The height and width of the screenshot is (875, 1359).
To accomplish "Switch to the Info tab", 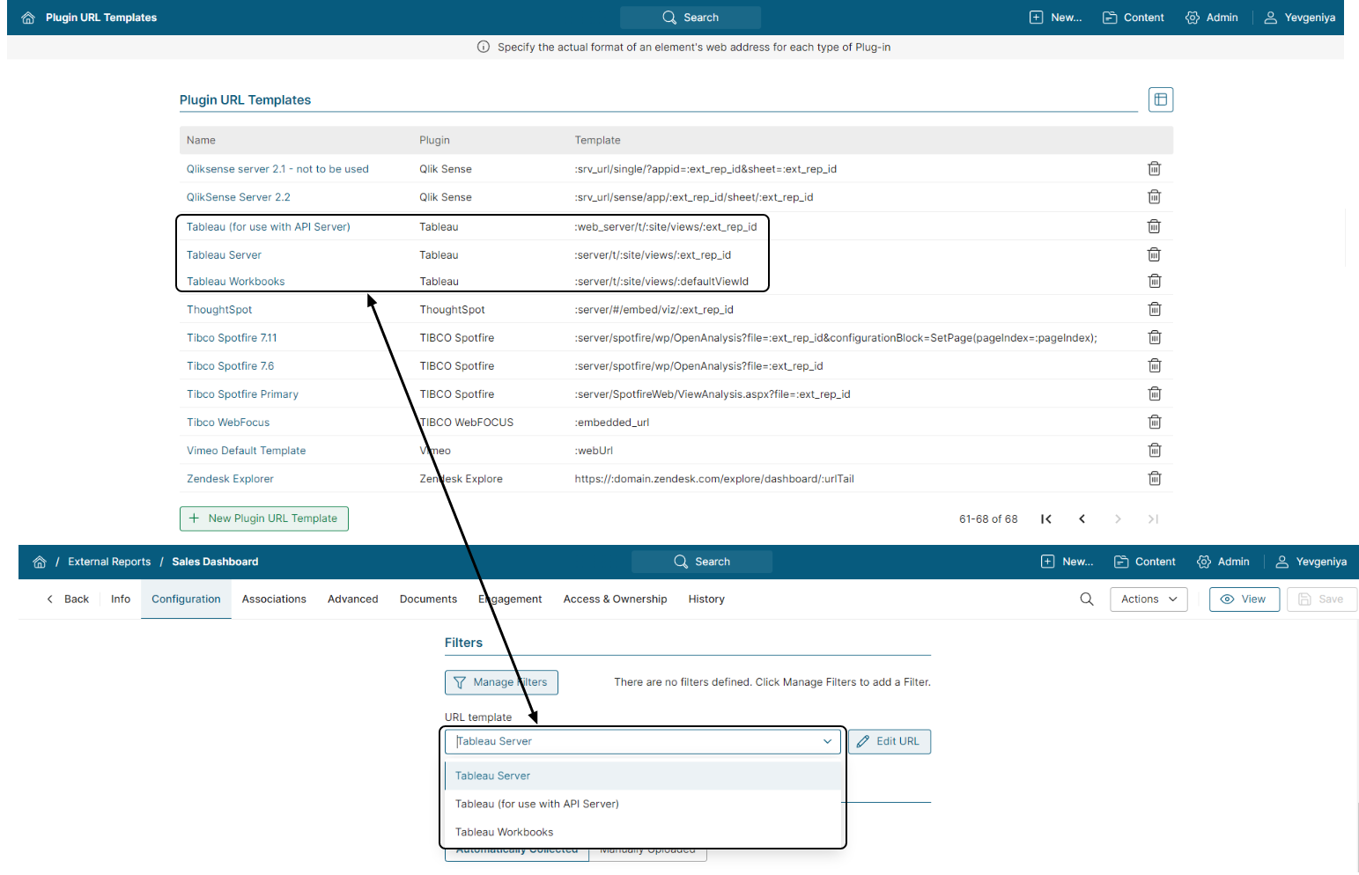I will click(x=121, y=599).
